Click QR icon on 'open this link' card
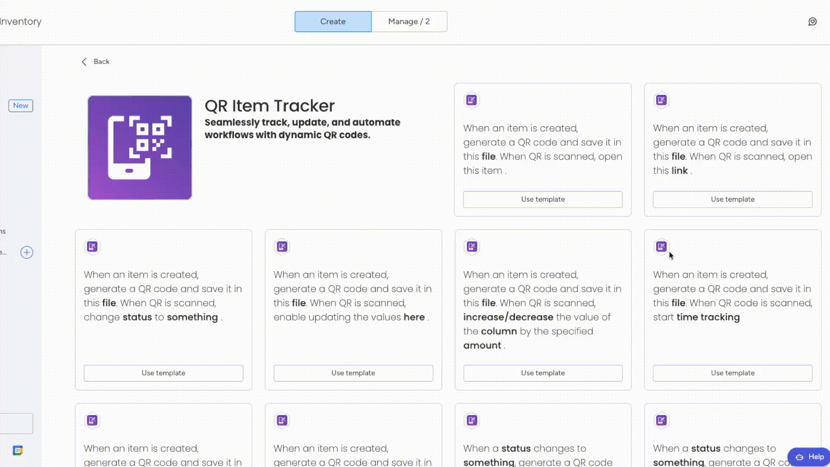The width and height of the screenshot is (830, 467). point(661,100)
